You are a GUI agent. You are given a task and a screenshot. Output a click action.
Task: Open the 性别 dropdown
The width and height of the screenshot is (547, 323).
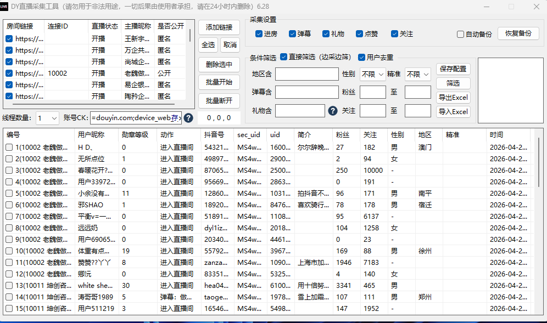click(x=372, y=74)
